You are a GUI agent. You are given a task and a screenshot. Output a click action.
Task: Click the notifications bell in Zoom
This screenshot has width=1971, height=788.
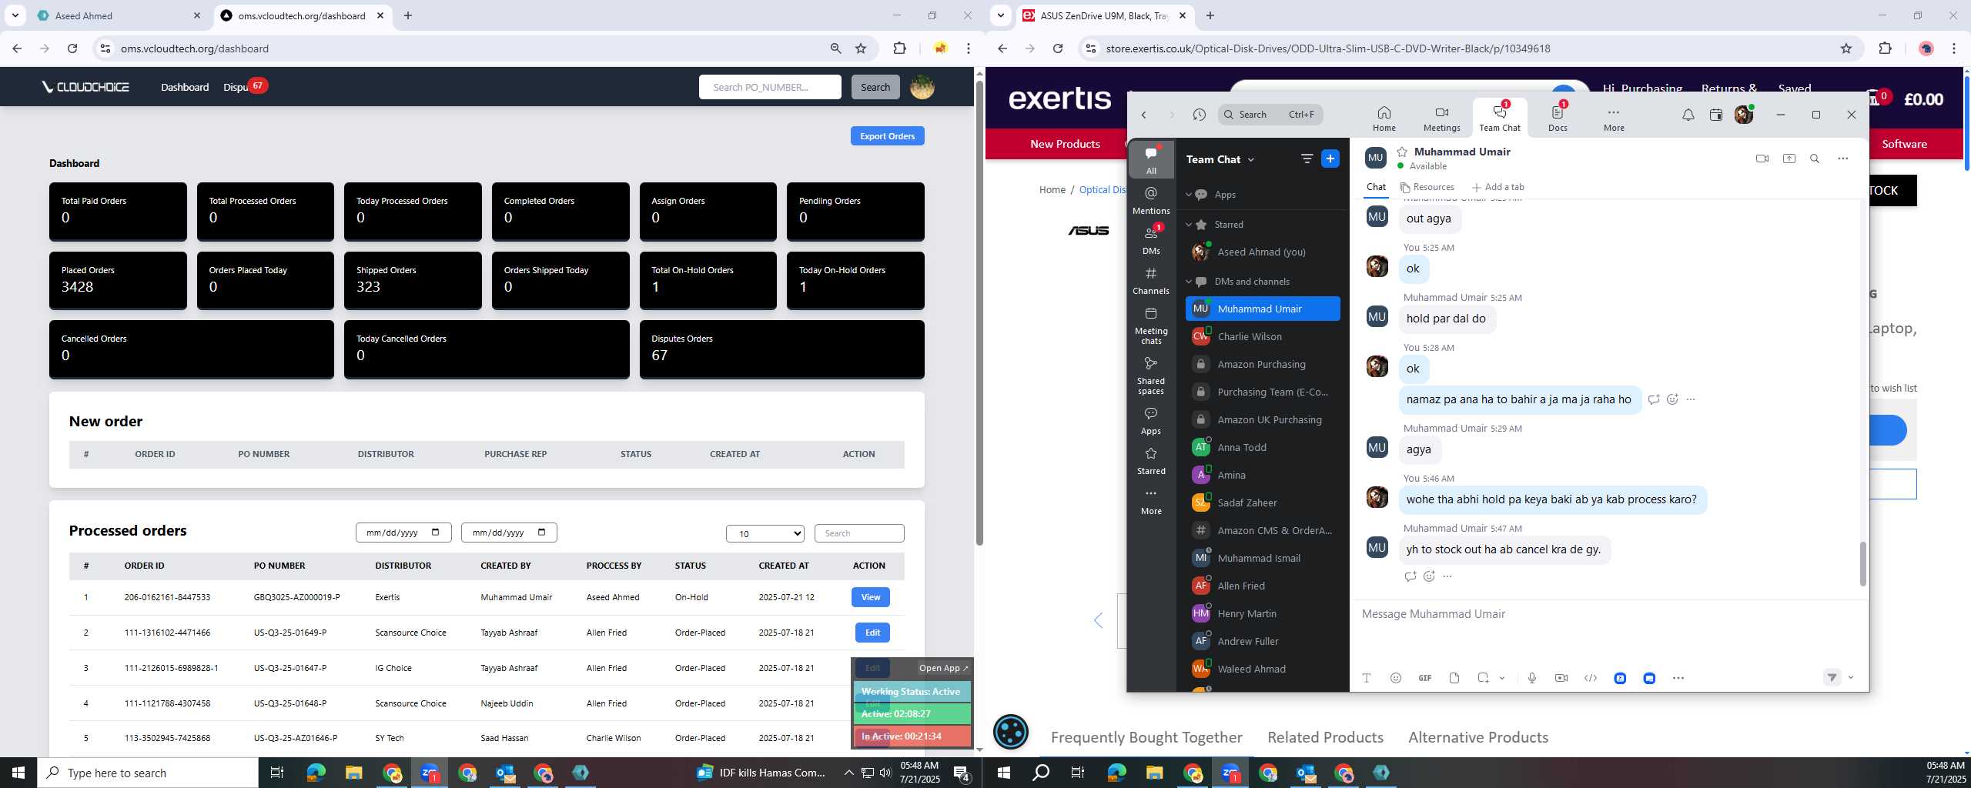1688,115
